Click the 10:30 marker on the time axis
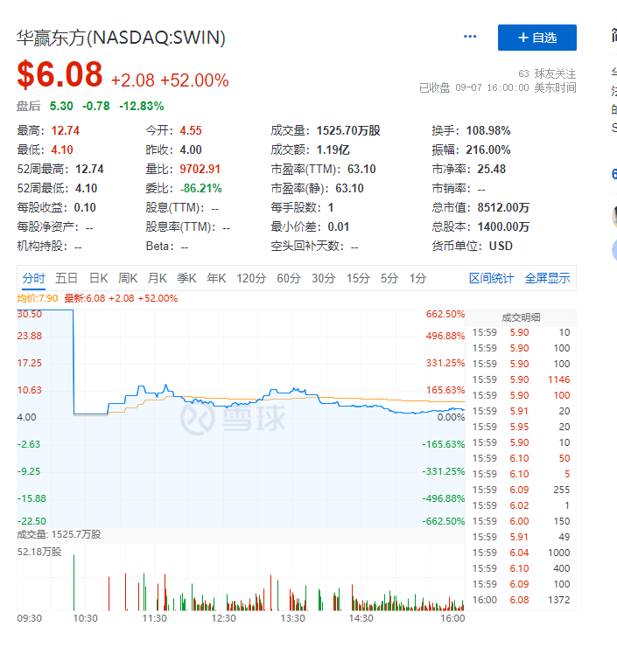 tap(85, 618)
